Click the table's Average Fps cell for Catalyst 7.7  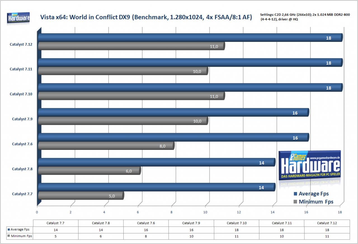(x=56, y=230)
